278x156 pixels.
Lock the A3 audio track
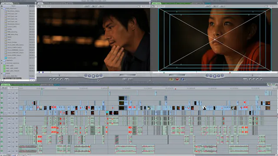coord(13,128)
